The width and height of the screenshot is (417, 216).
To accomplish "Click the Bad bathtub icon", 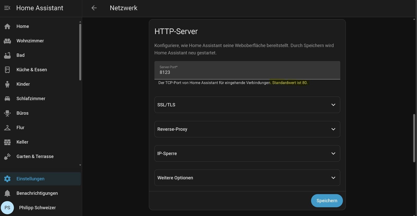I will [7, 55].
